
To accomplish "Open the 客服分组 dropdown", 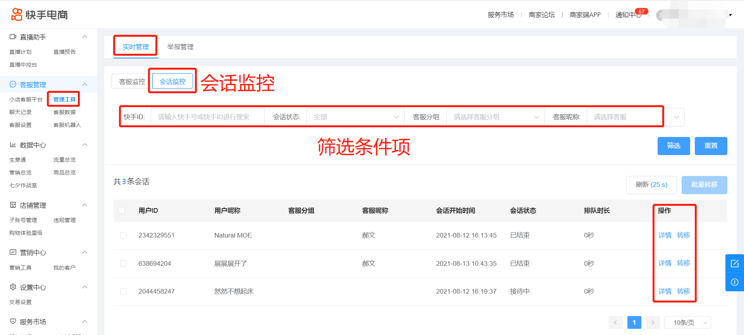I will pos(495,117).
